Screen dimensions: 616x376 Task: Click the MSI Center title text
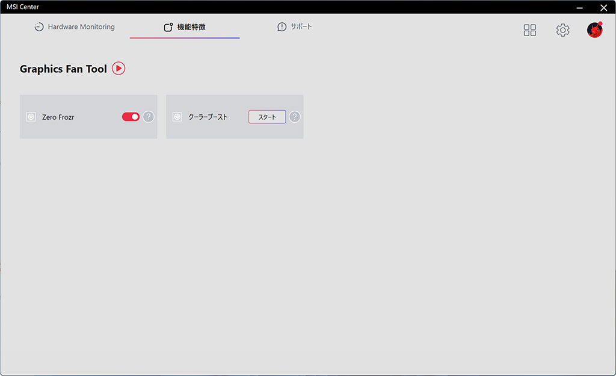tap(23, 7)
